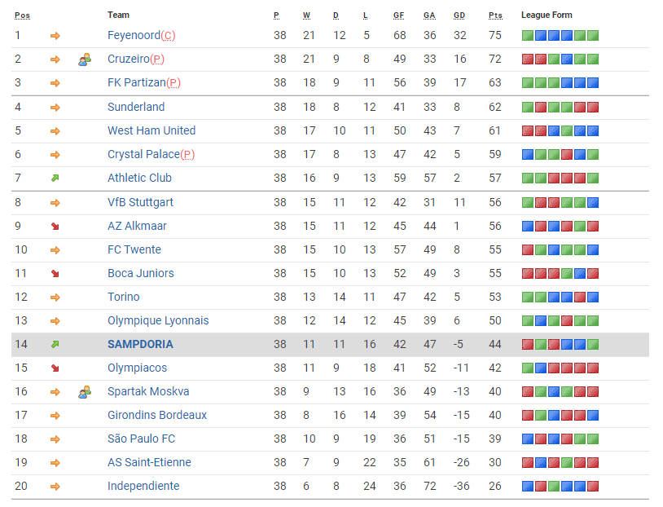This screenshot has width=663, height=507.
Task: Click Olympiacos' red down-arrow icon
Action: pos(55,368)
